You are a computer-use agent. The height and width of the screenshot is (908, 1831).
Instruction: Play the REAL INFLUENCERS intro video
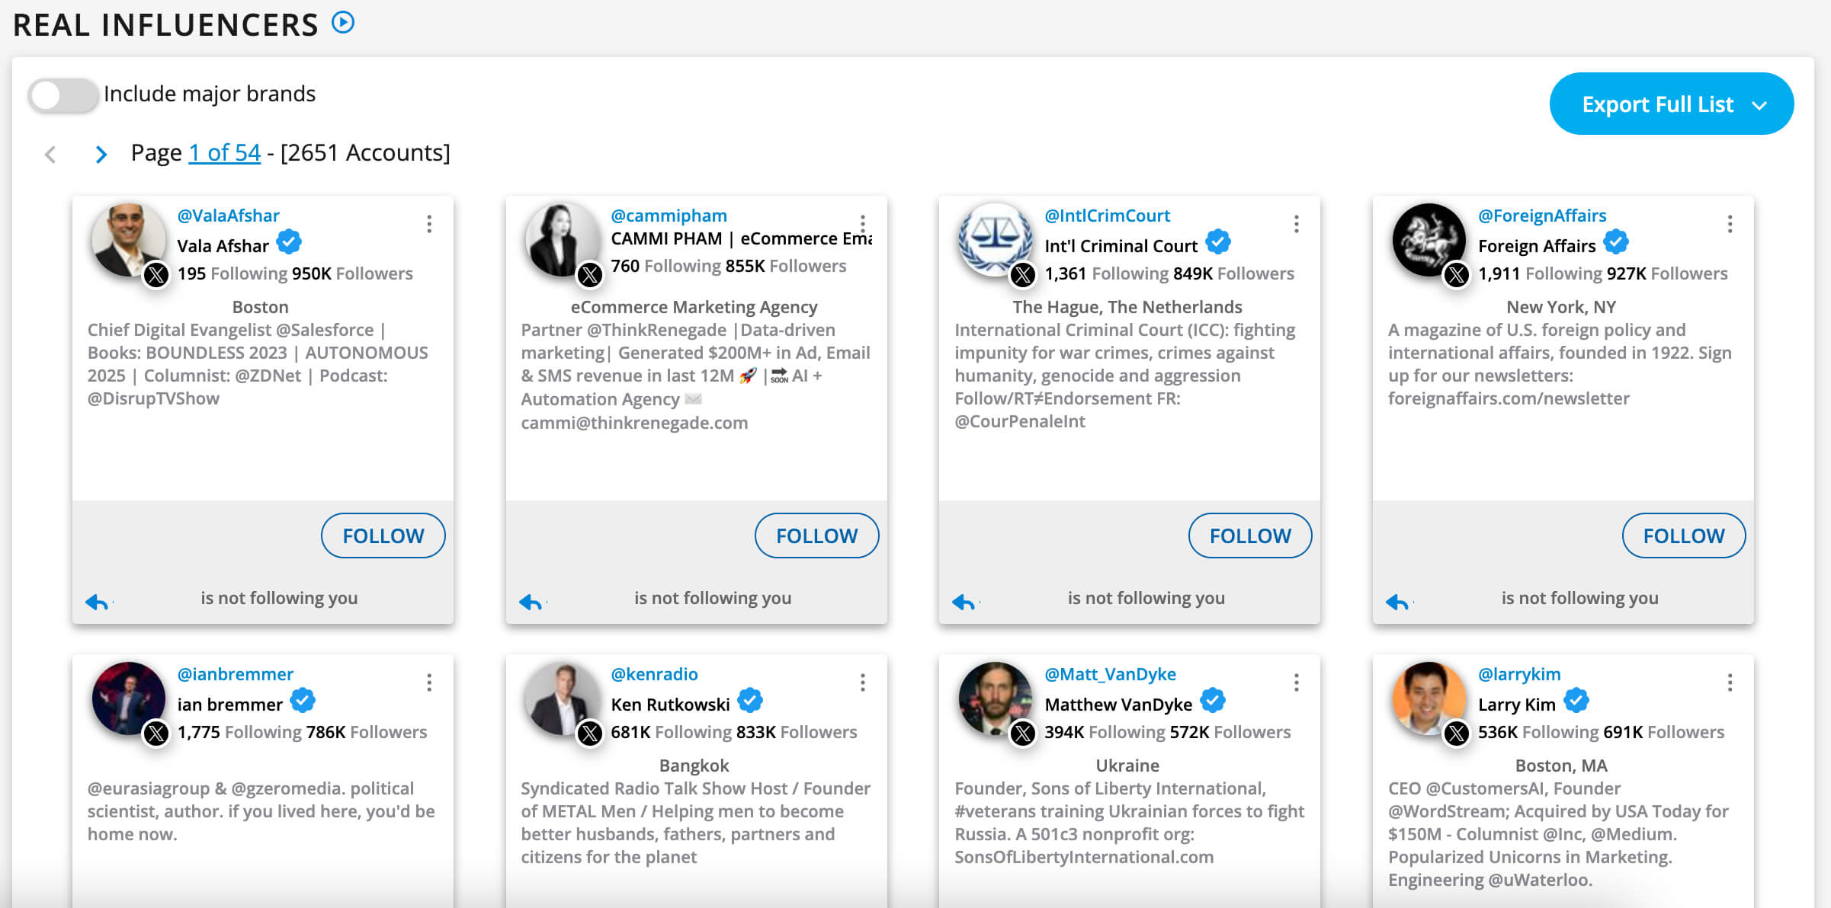(345, 22)
